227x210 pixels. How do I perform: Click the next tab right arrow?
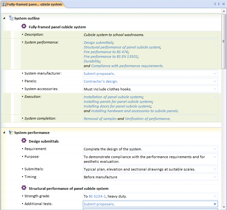pyautogui.click(x=219, y=4)
